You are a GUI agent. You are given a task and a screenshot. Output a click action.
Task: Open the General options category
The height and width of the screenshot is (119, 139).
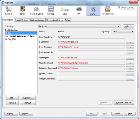pyautogui.click(x=9, y=11)
